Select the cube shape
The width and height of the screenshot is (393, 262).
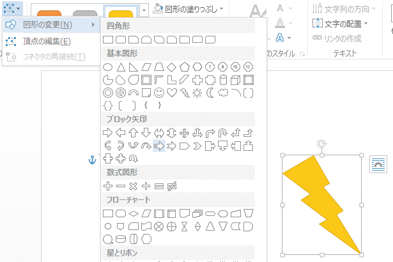(236, 81)
